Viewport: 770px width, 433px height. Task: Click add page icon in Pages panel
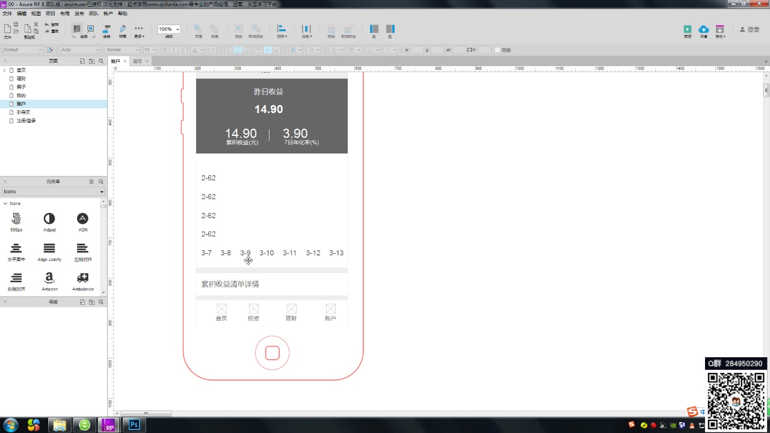(x=82, y=61)
